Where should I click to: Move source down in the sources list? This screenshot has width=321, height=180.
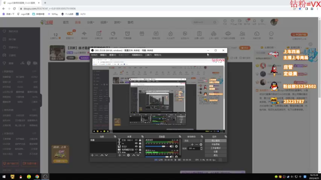(x=138, y=155)
